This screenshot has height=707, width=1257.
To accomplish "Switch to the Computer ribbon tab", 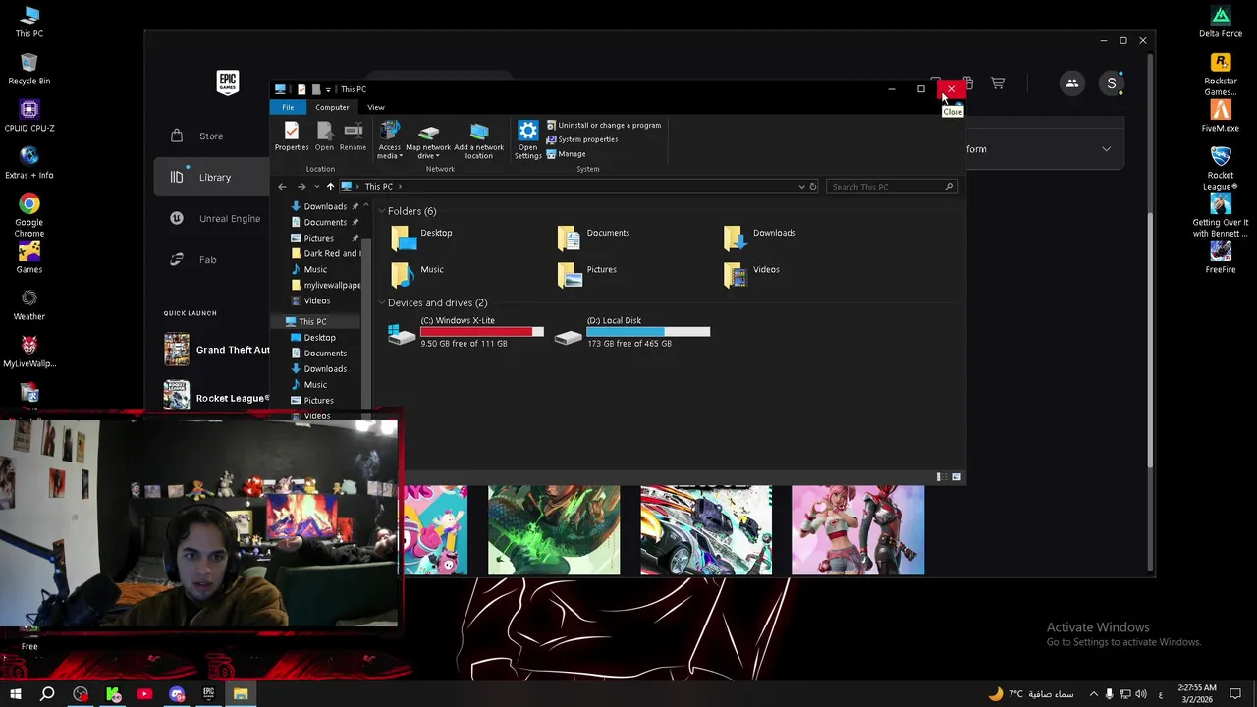I will (332, 107).
